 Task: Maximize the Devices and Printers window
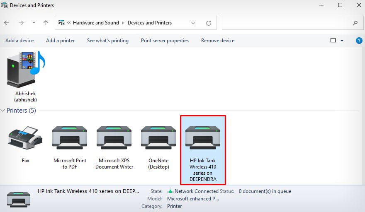(340, 5)
